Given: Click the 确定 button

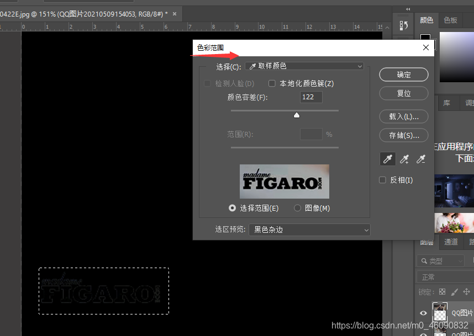Looking at the screenshot, I should [x=404, y=74].
